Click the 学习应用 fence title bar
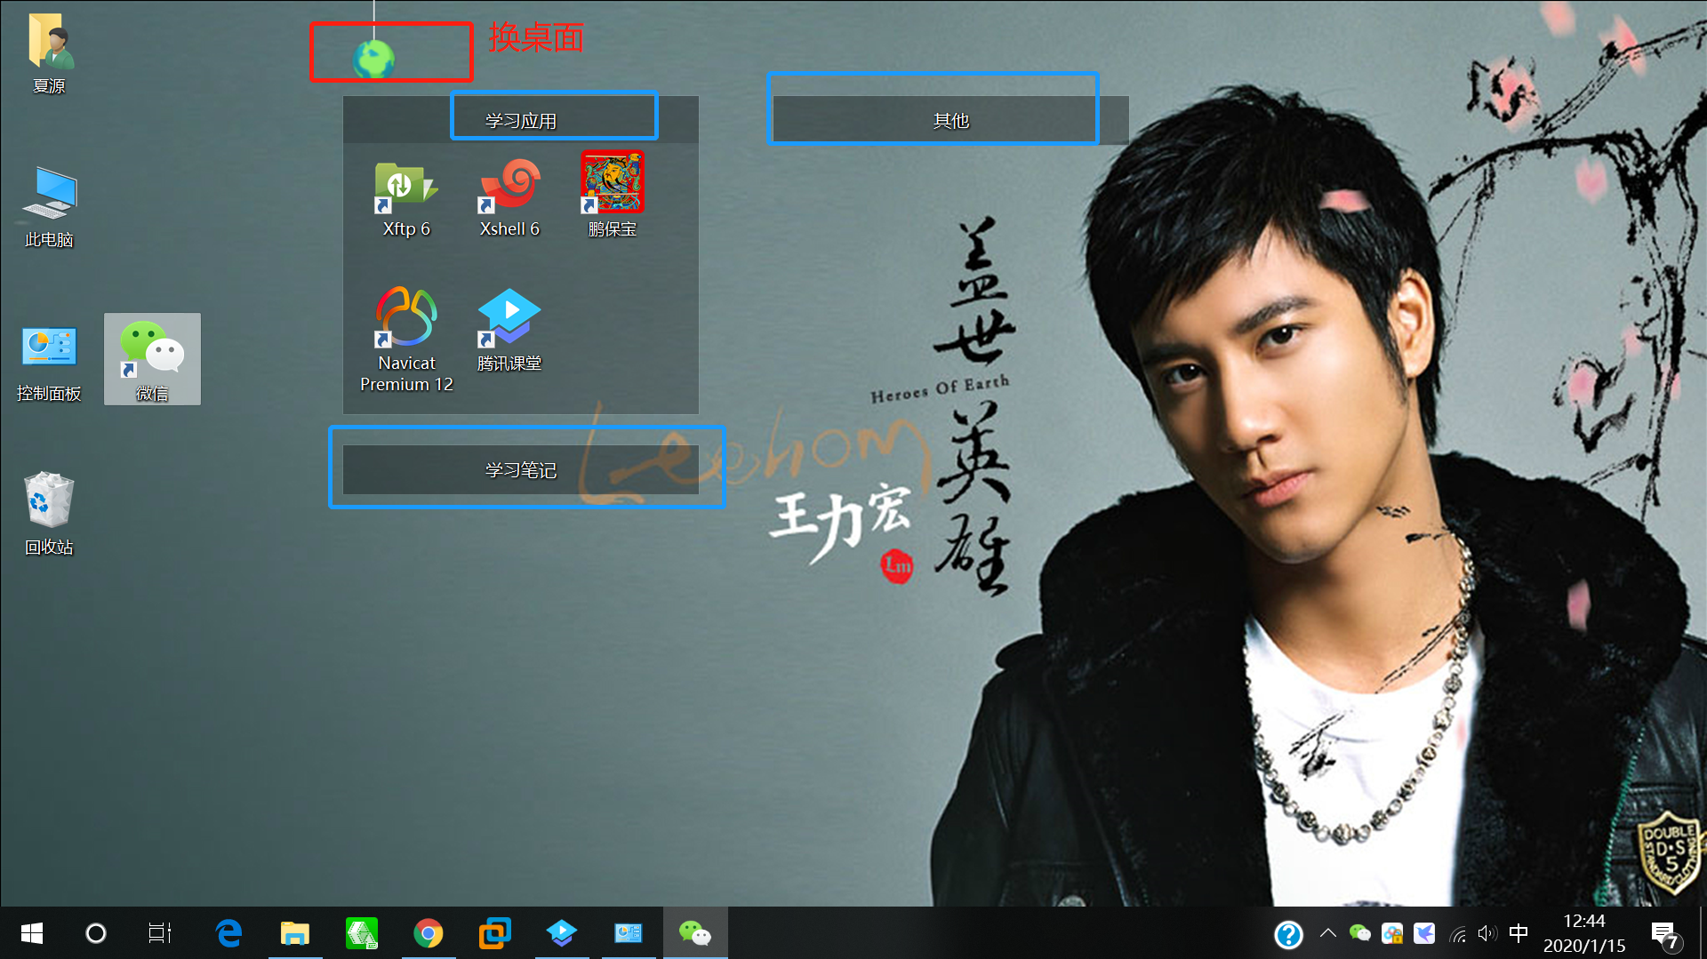The width and height of the screenshot is (1707, 959). 521,120
